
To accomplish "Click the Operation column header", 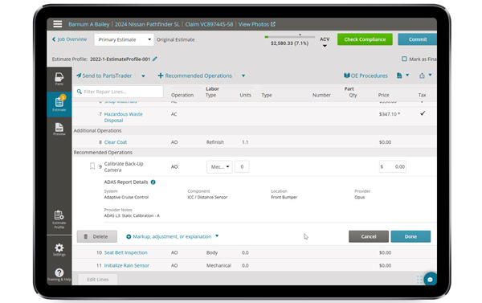I will click(182, 95).
